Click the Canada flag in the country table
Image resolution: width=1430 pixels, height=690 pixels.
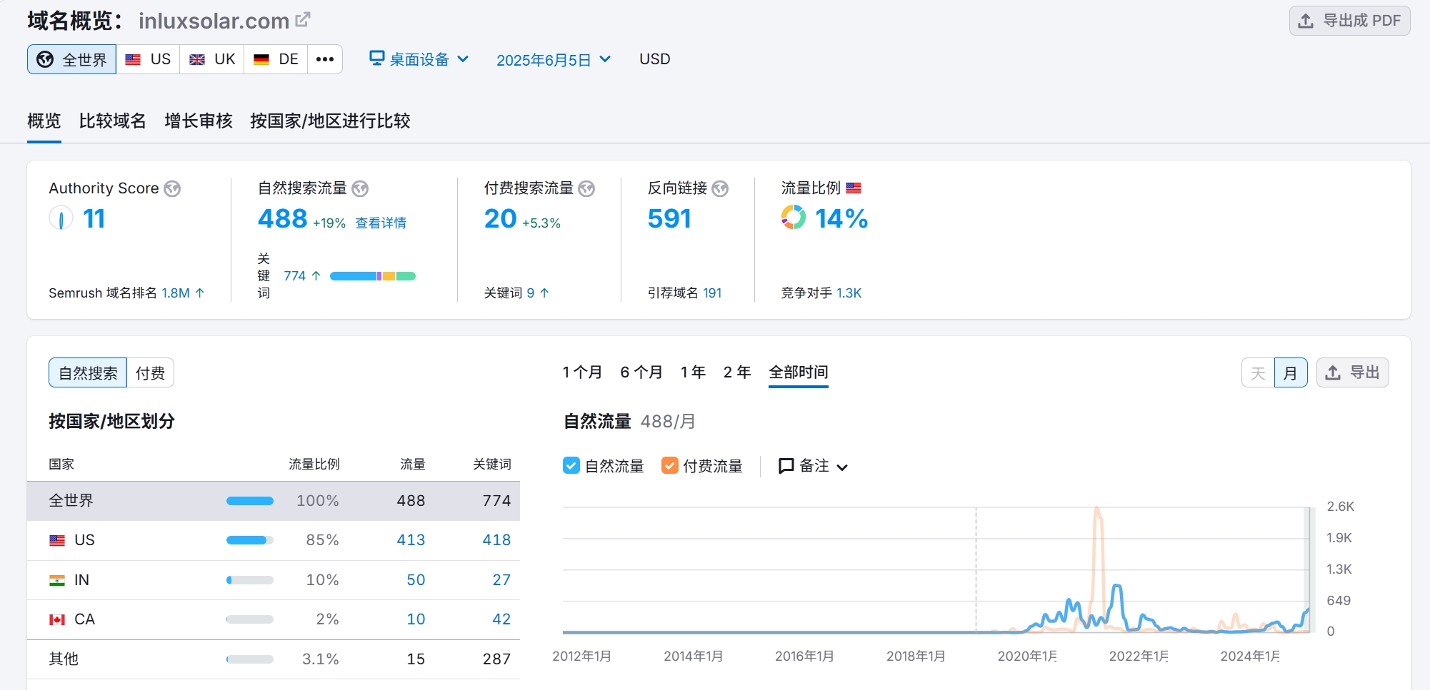point(57,619)
